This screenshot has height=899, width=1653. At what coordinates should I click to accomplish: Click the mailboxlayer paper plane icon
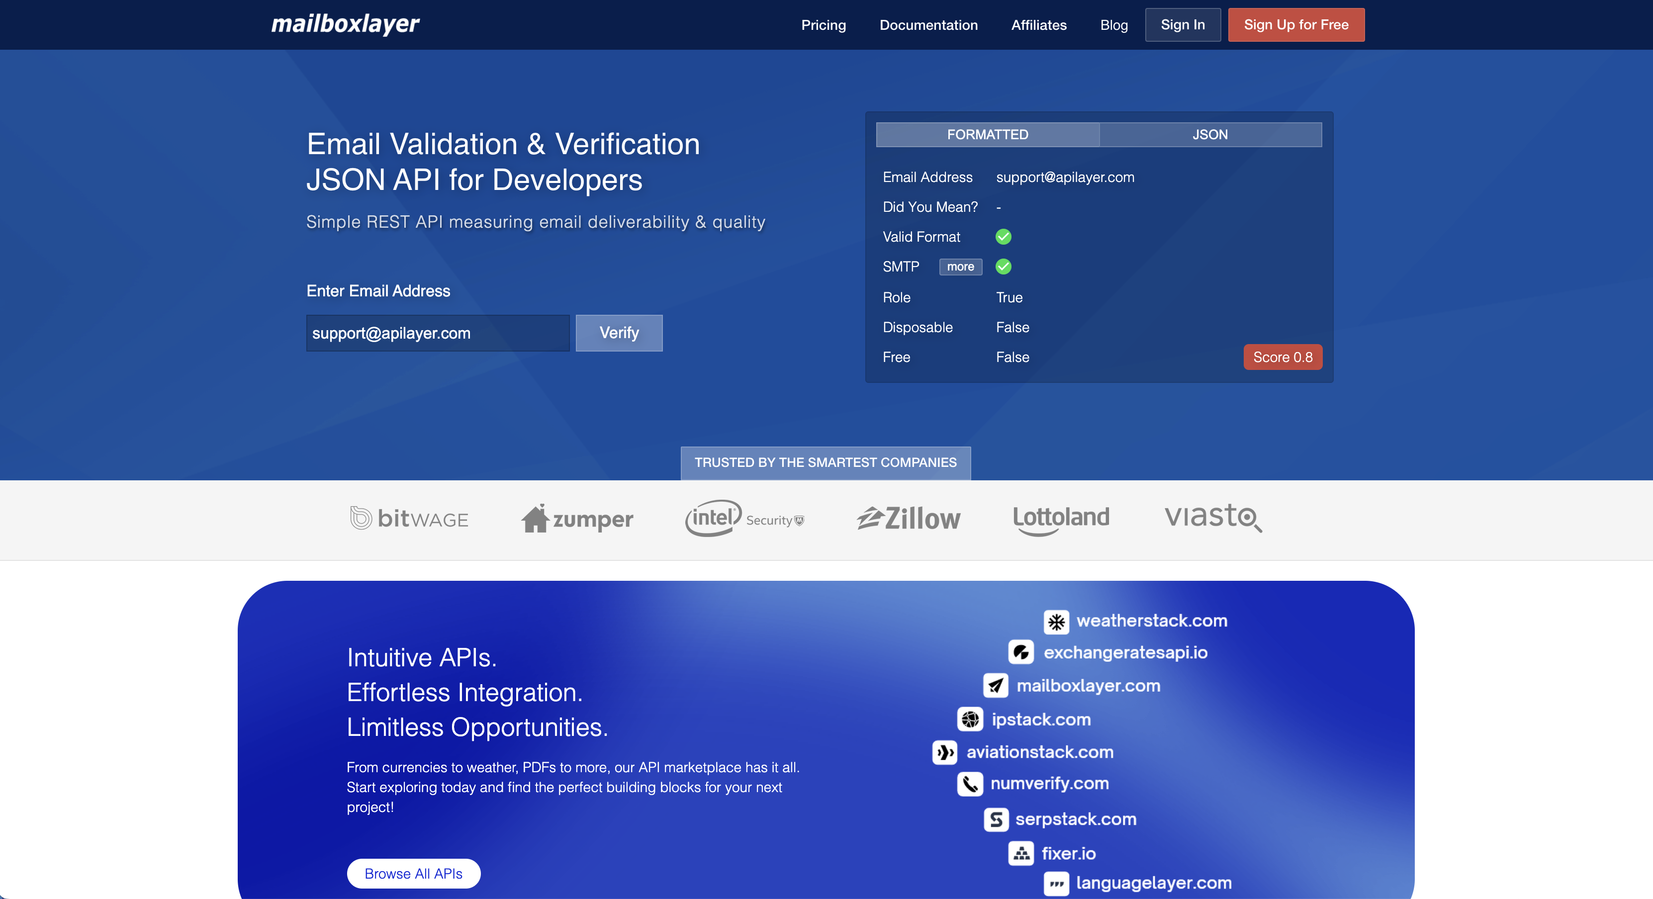point(995,686)
